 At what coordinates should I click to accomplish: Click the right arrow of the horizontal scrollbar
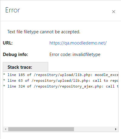point(116,129)
